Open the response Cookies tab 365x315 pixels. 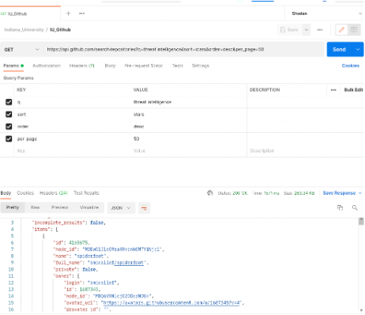click(x=25, y=193)
